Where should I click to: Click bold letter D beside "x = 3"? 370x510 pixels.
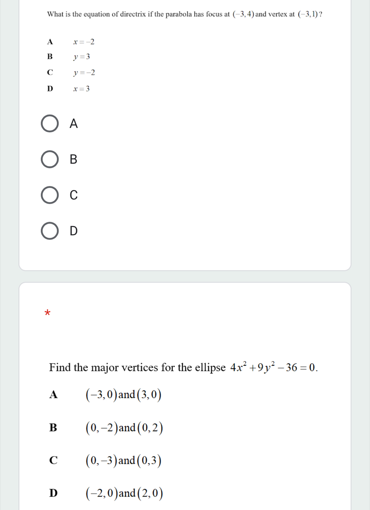pos(50,88)
